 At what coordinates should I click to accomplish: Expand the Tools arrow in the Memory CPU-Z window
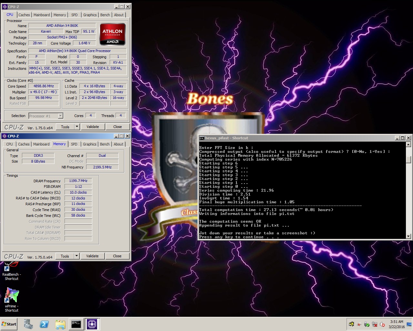point(77,256)
